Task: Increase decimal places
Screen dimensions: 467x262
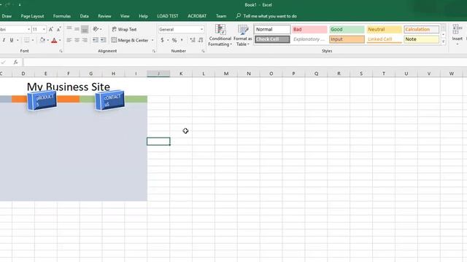Action: pyautogui.click(x=193, y=40)
